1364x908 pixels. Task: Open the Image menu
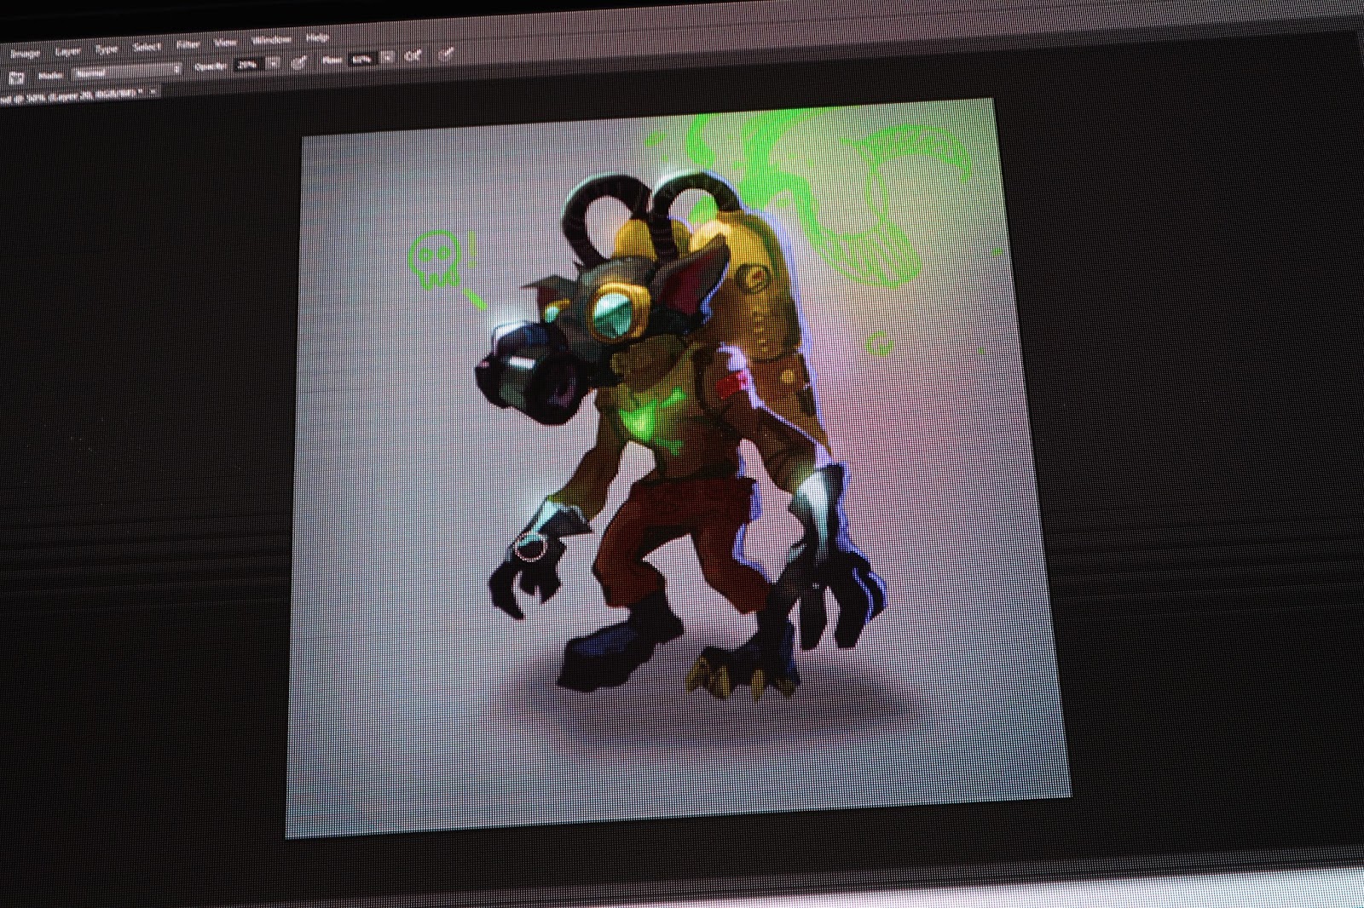[x=26, y=53]
